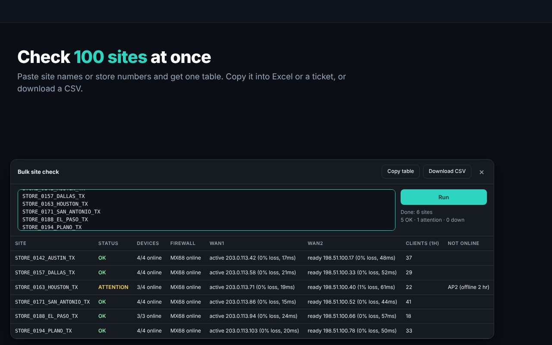The width and height of the screenshot is (552, 345).
Task: Click the DEVICES column header
Action: 148,243
